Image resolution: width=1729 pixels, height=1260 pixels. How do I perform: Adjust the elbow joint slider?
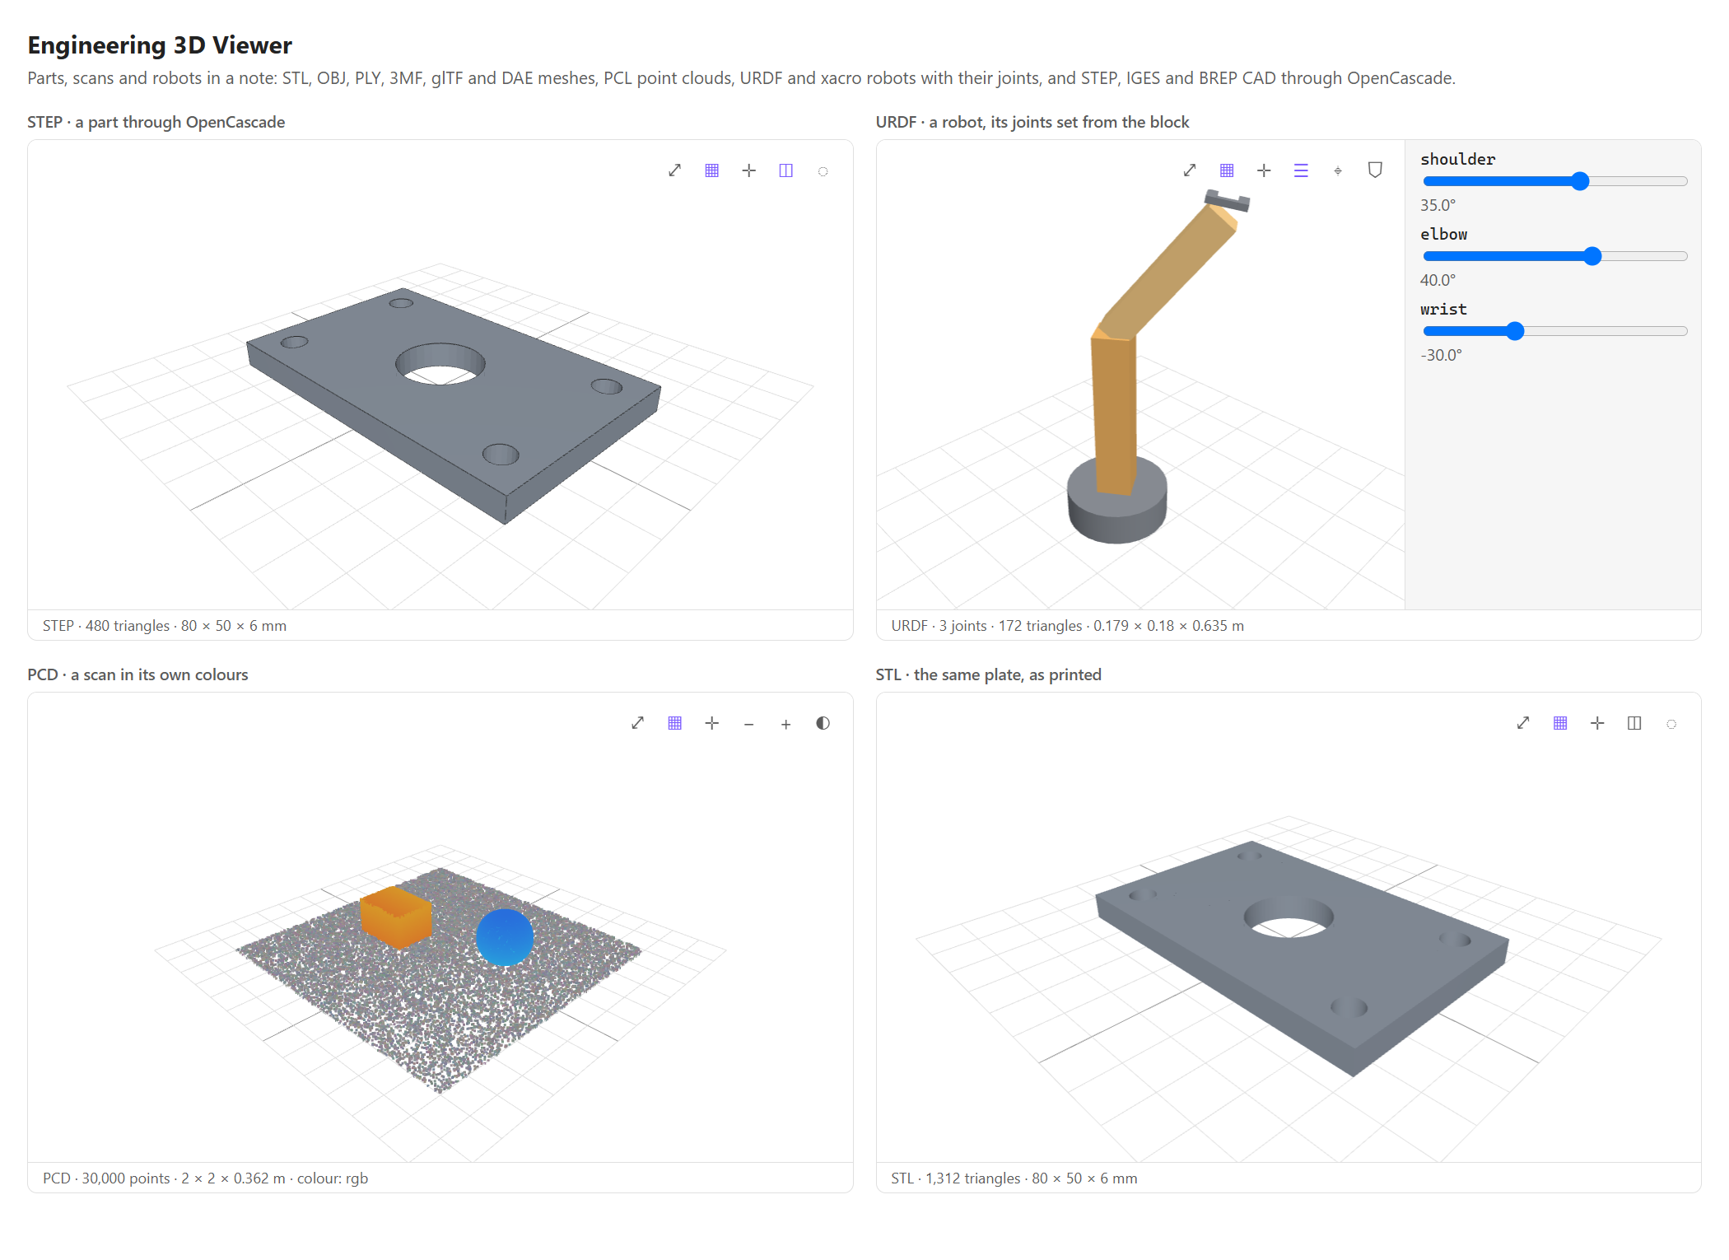tap(1554, 256)
